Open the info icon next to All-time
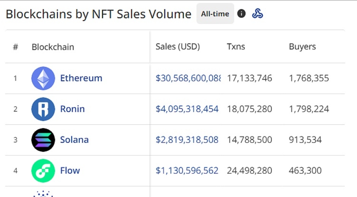This screenshot has height=197, width=357. pyautogui.click(x=241, y=14)
